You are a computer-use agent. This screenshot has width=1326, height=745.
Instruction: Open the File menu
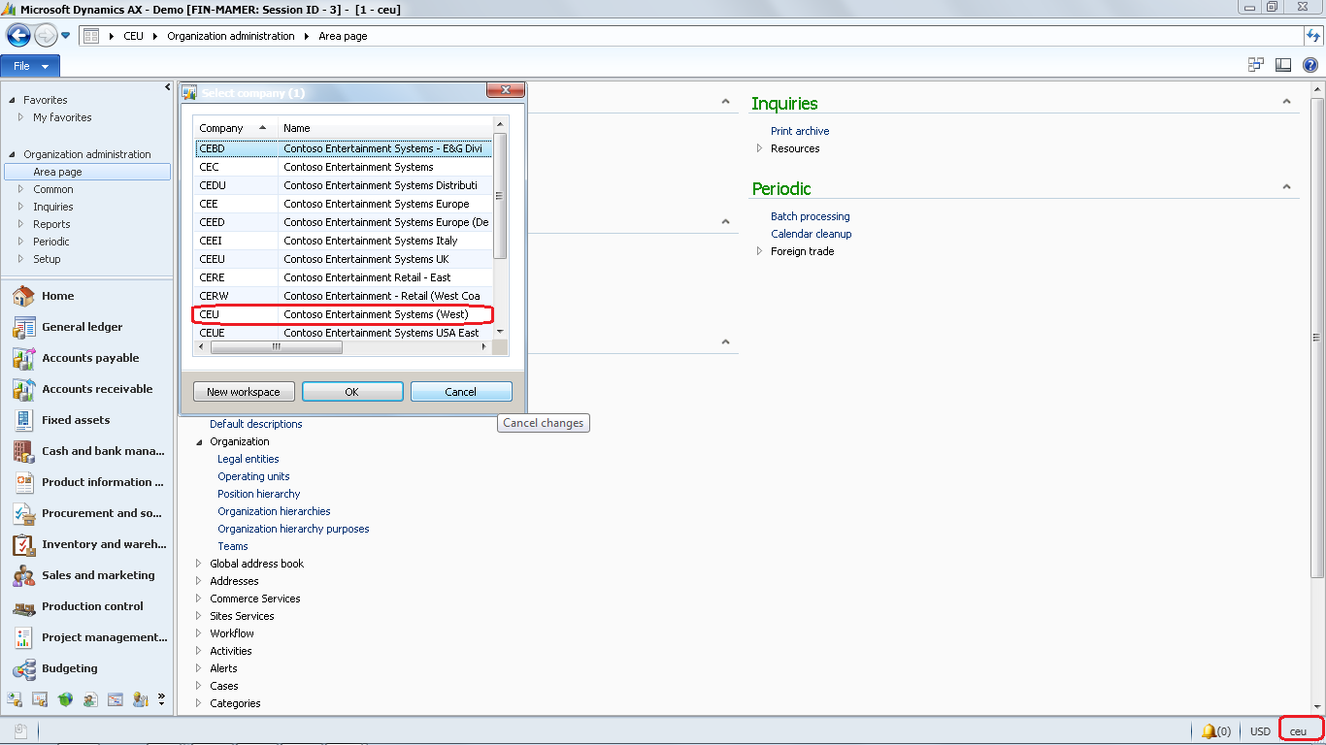click(30, 66)
